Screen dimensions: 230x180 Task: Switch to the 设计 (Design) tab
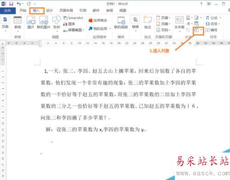50,11
